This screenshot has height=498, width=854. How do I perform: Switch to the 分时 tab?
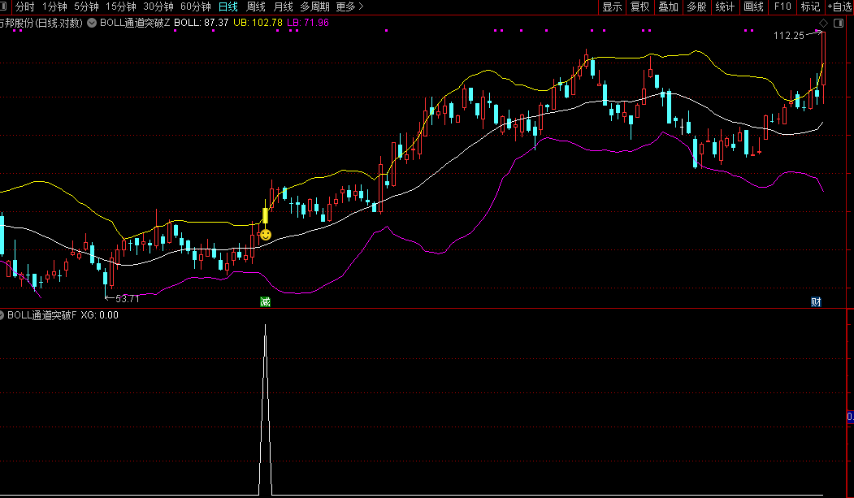tap(24, 6)
